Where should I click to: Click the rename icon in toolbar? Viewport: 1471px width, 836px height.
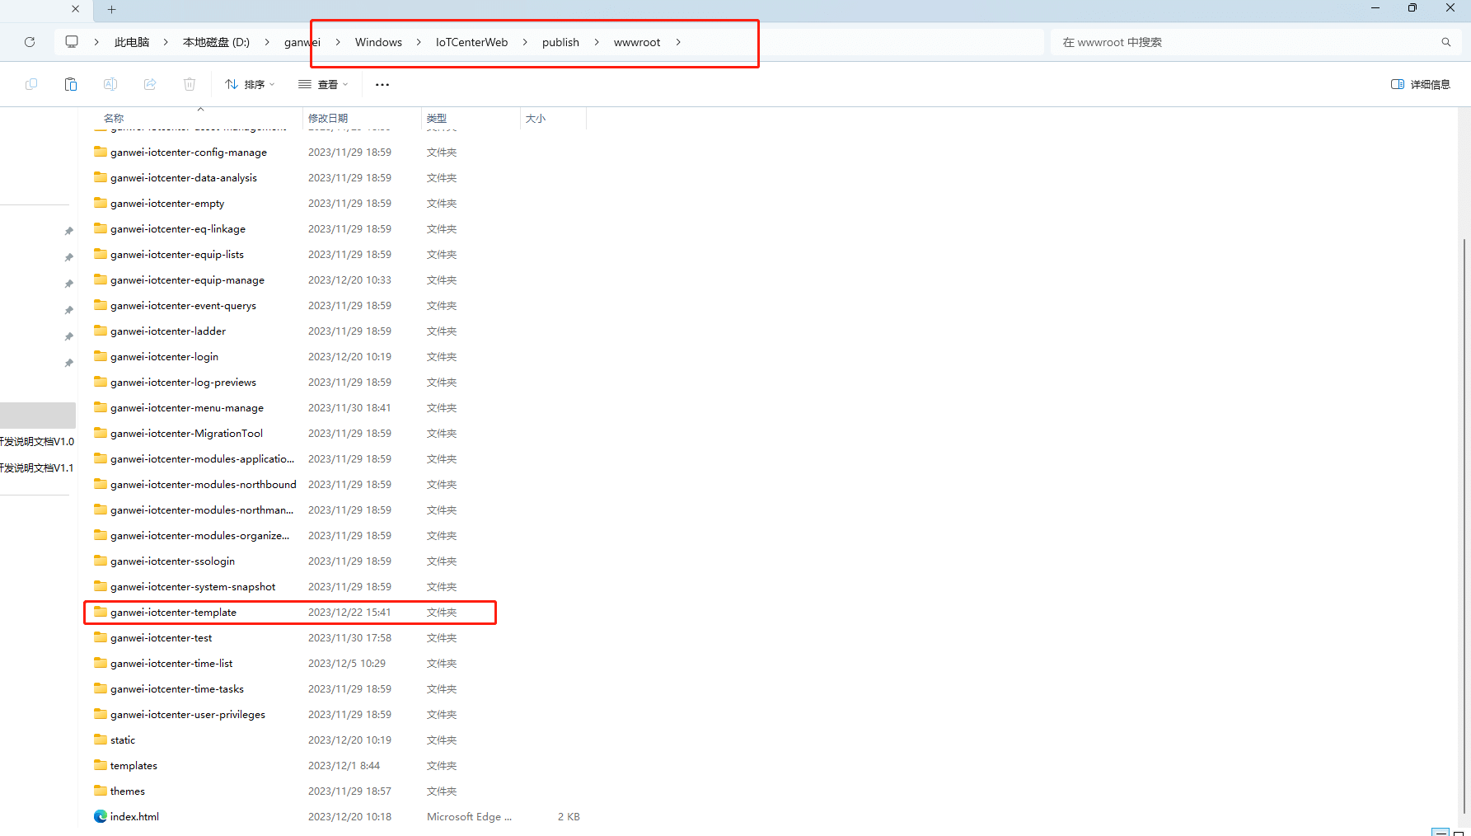(110, 84)
